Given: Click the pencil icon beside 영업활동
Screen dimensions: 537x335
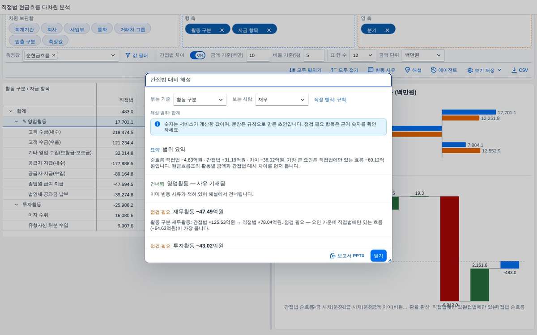Looking at the screenshot, I should coord(24,121).
